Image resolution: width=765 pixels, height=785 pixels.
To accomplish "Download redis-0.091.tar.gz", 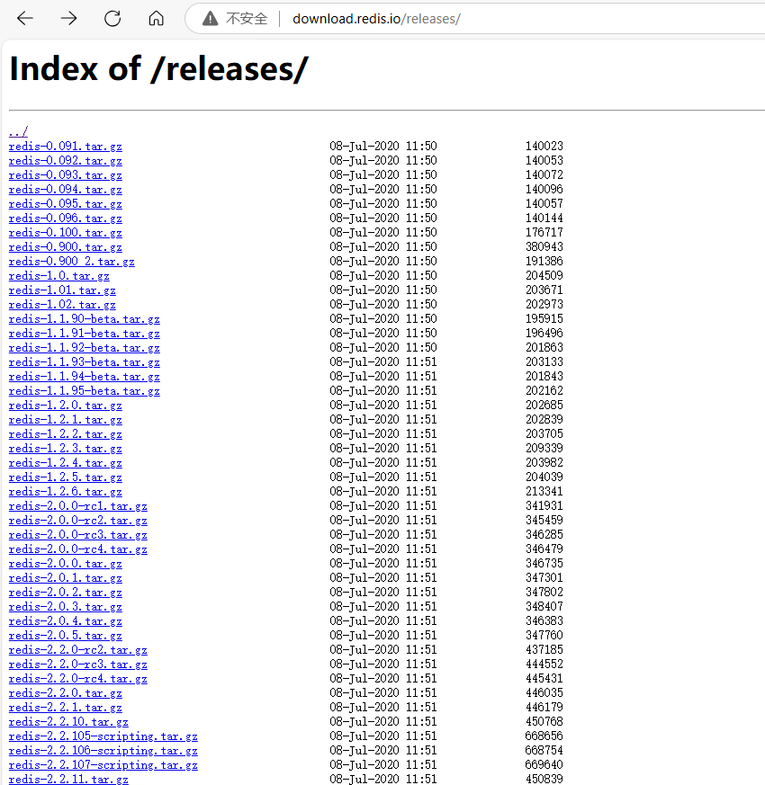I will click(65, 146).
